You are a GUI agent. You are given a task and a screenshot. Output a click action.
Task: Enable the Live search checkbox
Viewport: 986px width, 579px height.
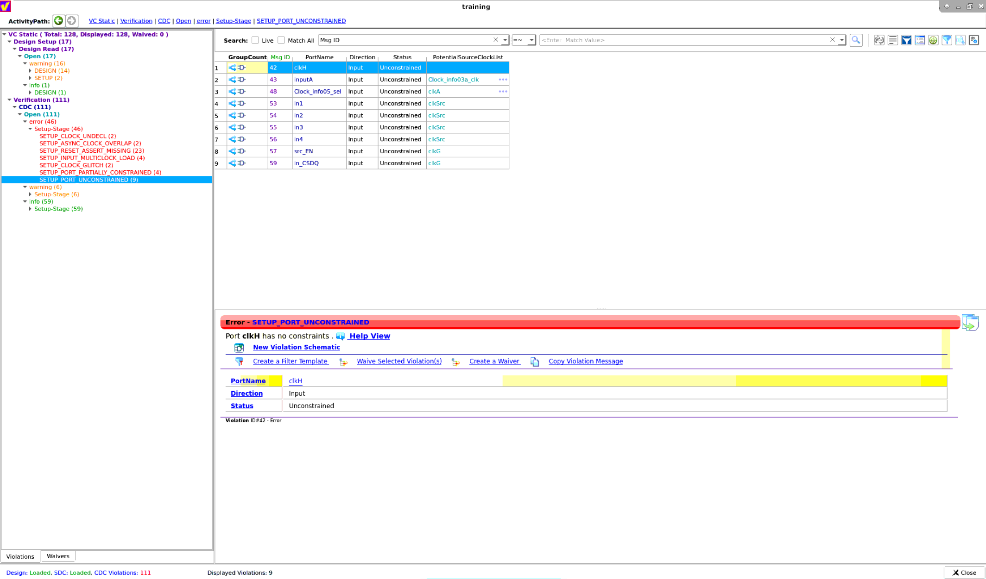[x=255, y=40]
